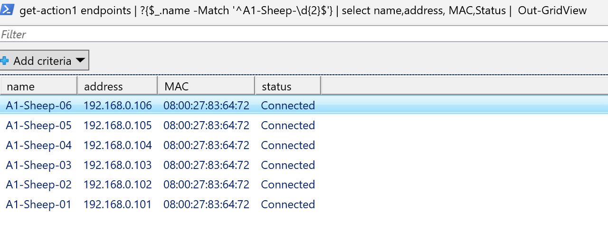
Task: Click the Connected status of A1-Sheep-04
Action: tap(288, 145)
